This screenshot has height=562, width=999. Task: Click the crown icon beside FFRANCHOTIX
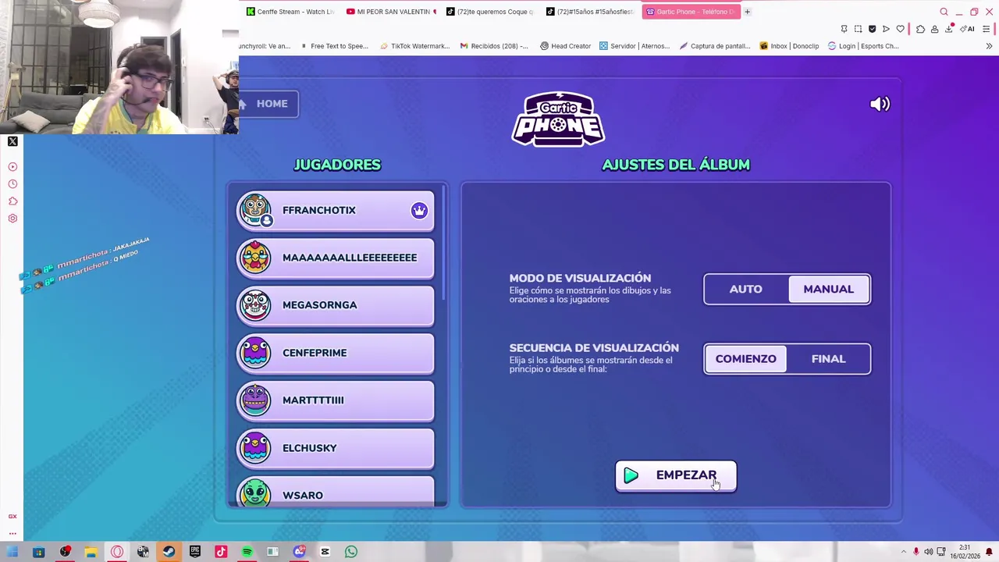[419, 211]
